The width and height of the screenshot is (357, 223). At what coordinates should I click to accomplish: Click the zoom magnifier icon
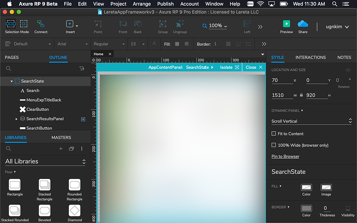pyautogui.click(x=205, y=26)
